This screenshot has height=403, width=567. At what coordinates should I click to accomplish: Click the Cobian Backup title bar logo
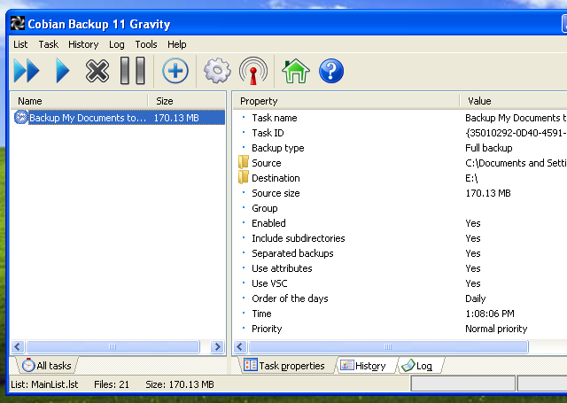coord(18,24)
